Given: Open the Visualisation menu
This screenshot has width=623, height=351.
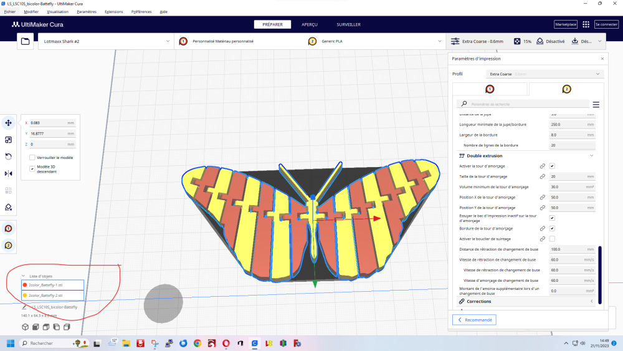Looking at the screenshot, I should (57, 11).
